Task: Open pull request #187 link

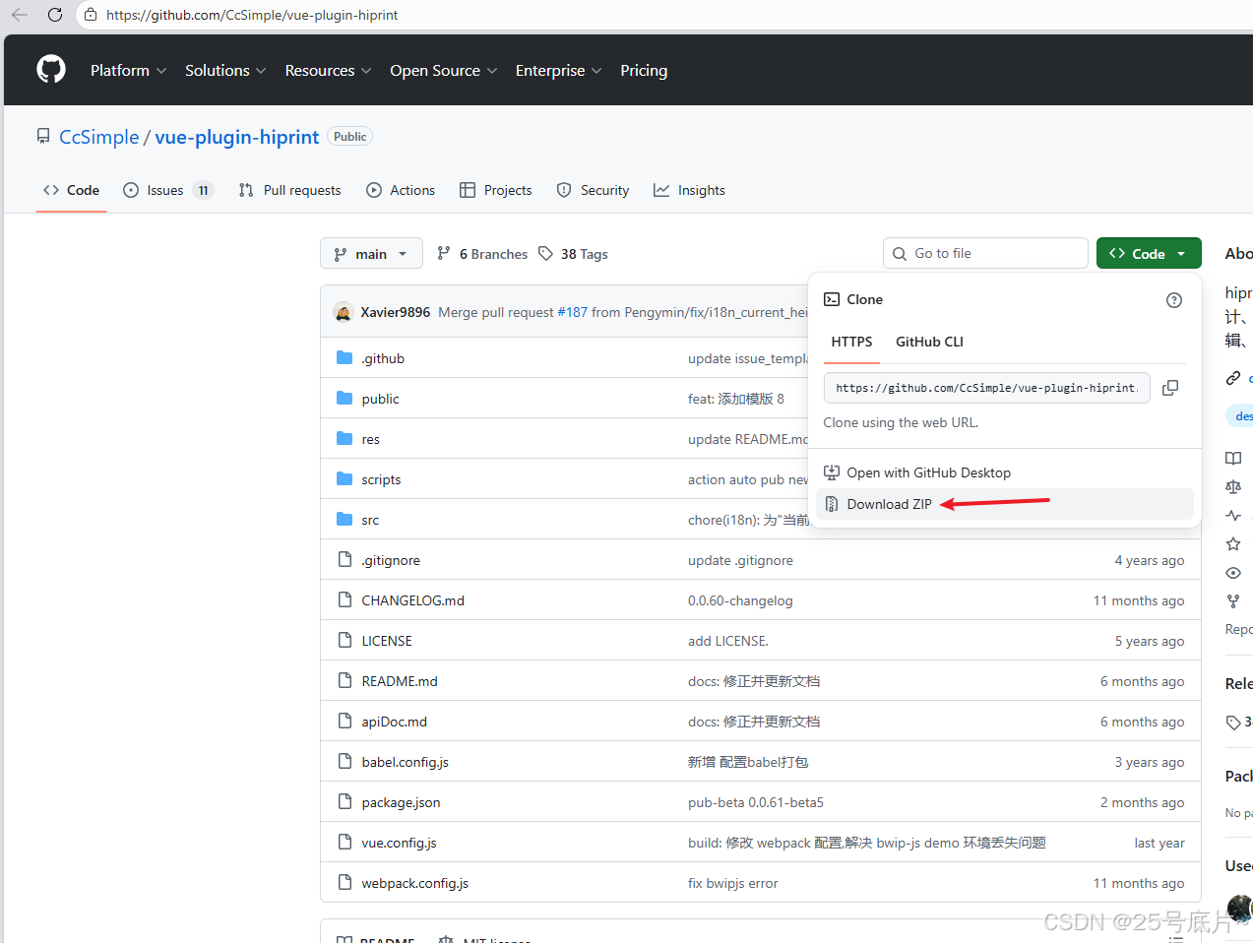Action: pyautogui.click(x=572, y=312)
